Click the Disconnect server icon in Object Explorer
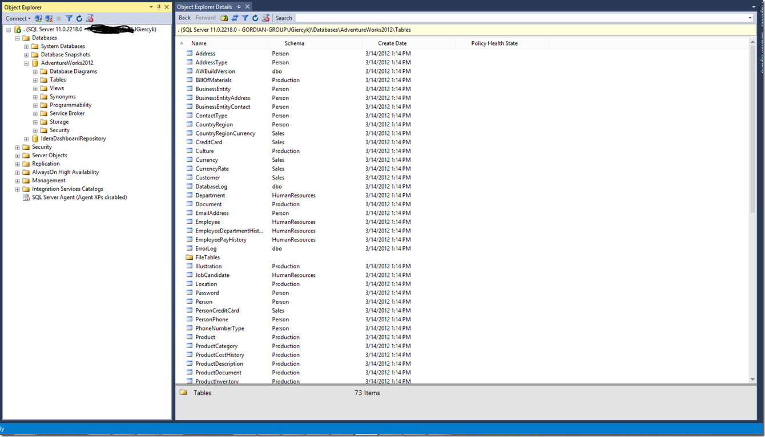Image resolution: width=765 pixels, height=437 pixels. [x=49, y=18]
